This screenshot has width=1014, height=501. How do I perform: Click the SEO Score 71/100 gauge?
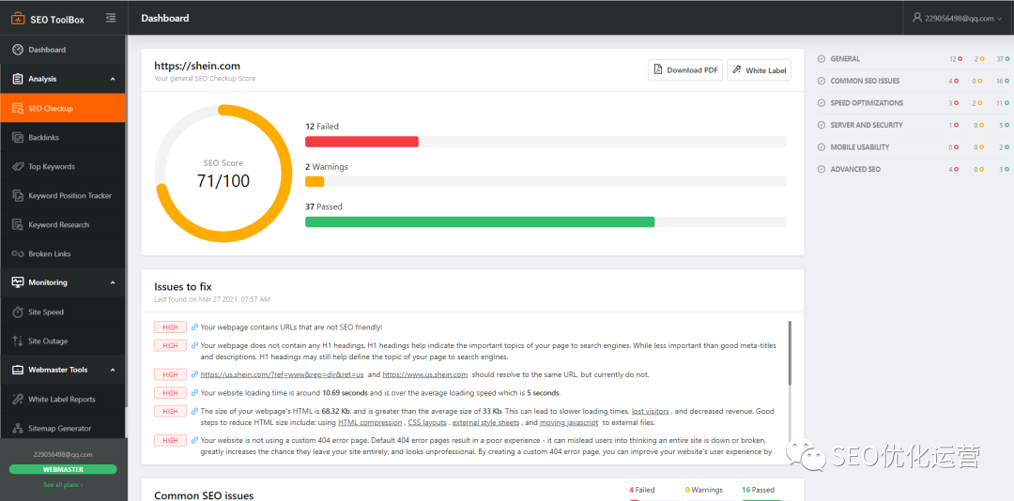(x=223, y=174)
